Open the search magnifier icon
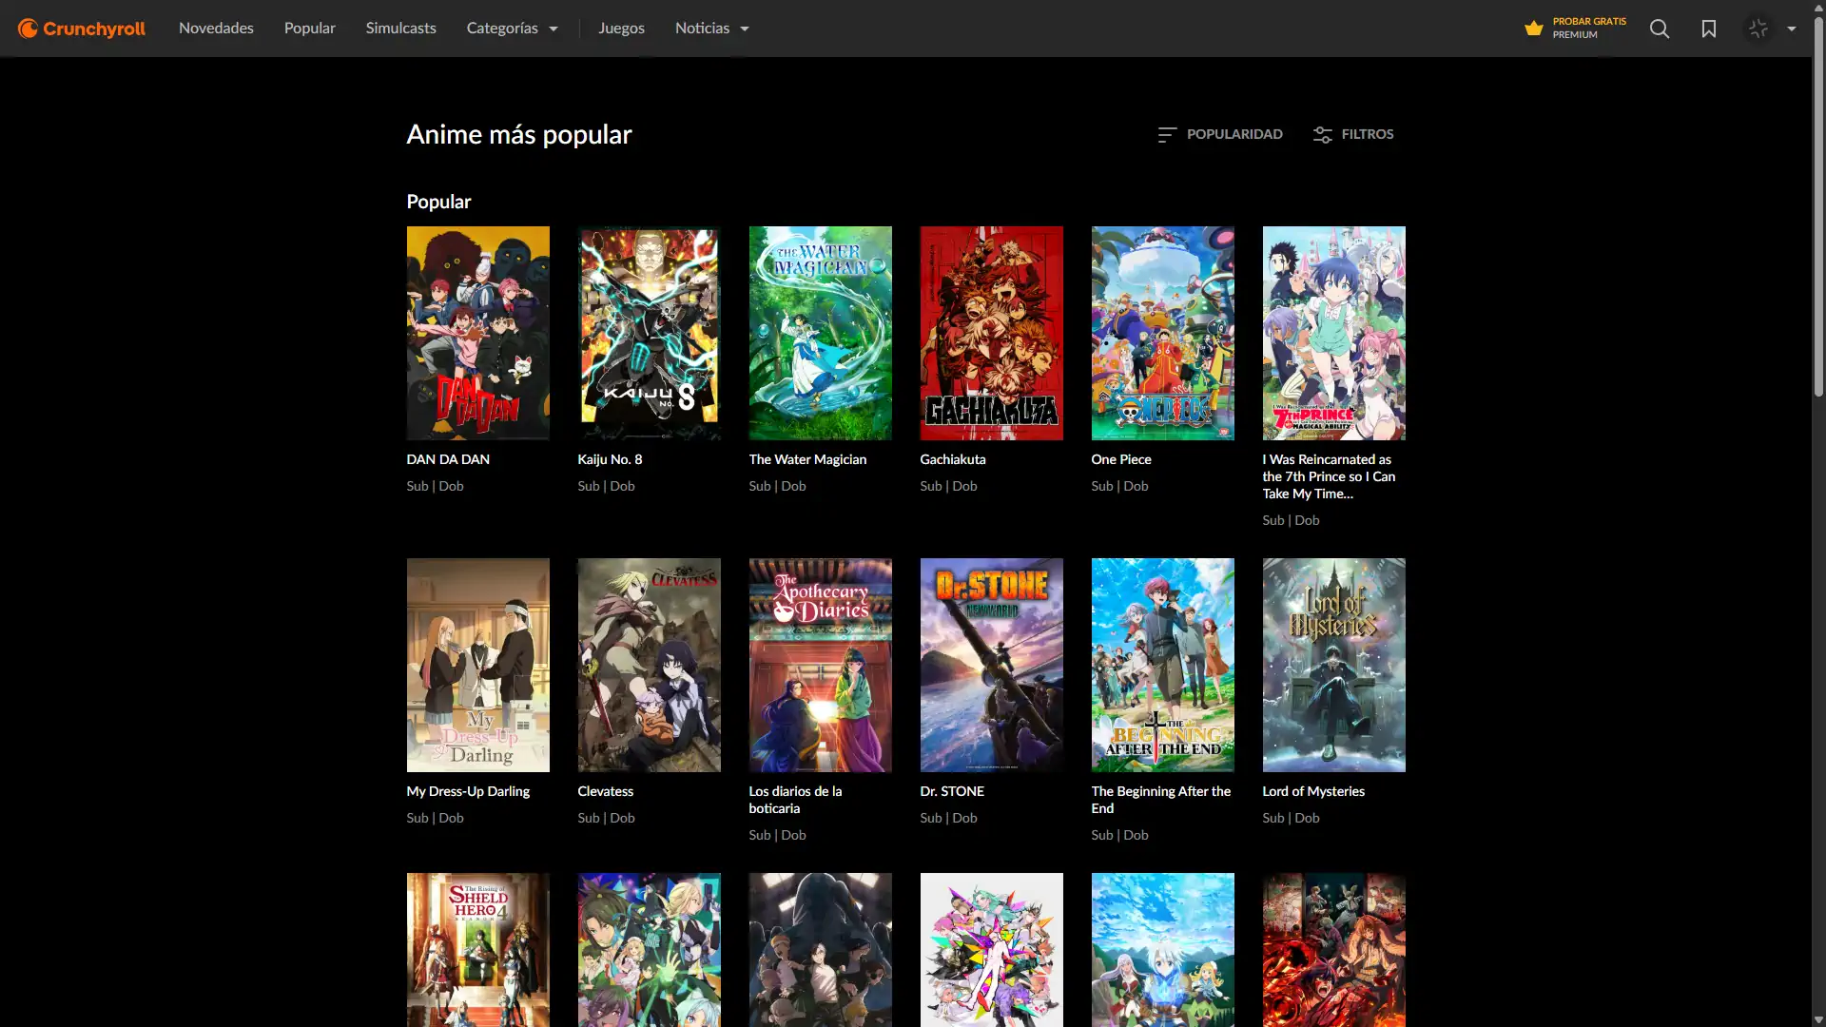Image resolution: width=1826 pixels, height=1027 pixels. tap(1660, 29)
